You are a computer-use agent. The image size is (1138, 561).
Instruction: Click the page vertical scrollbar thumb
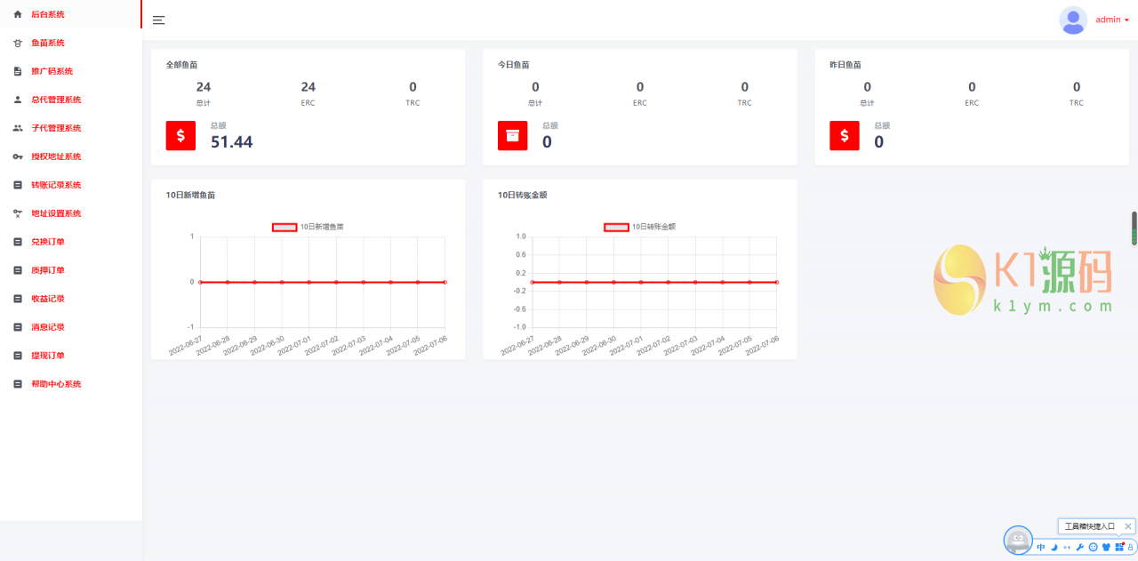click(x=1134, y=228)
